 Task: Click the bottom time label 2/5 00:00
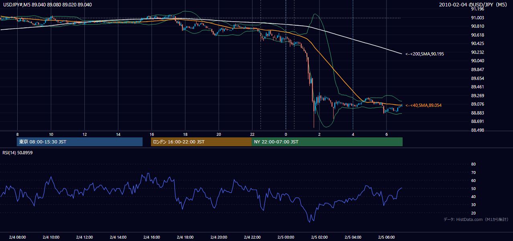[286, 237]
